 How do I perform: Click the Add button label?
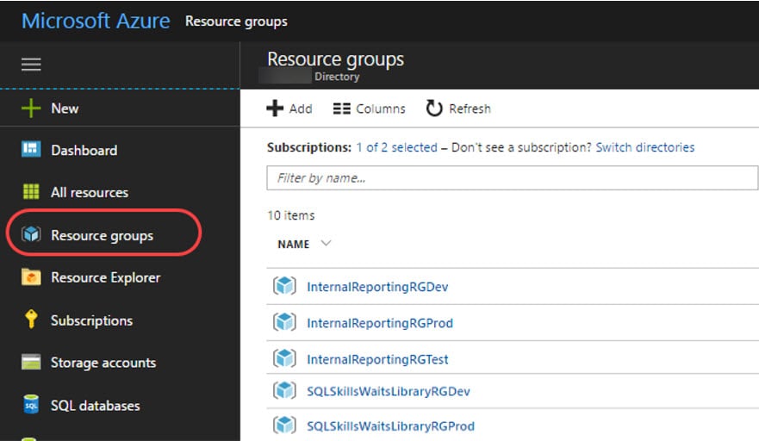tap(301, 109)
